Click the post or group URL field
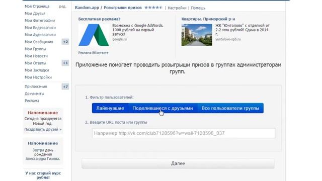The height and width of the screenshot is (181, 322). tap(184, 133)
